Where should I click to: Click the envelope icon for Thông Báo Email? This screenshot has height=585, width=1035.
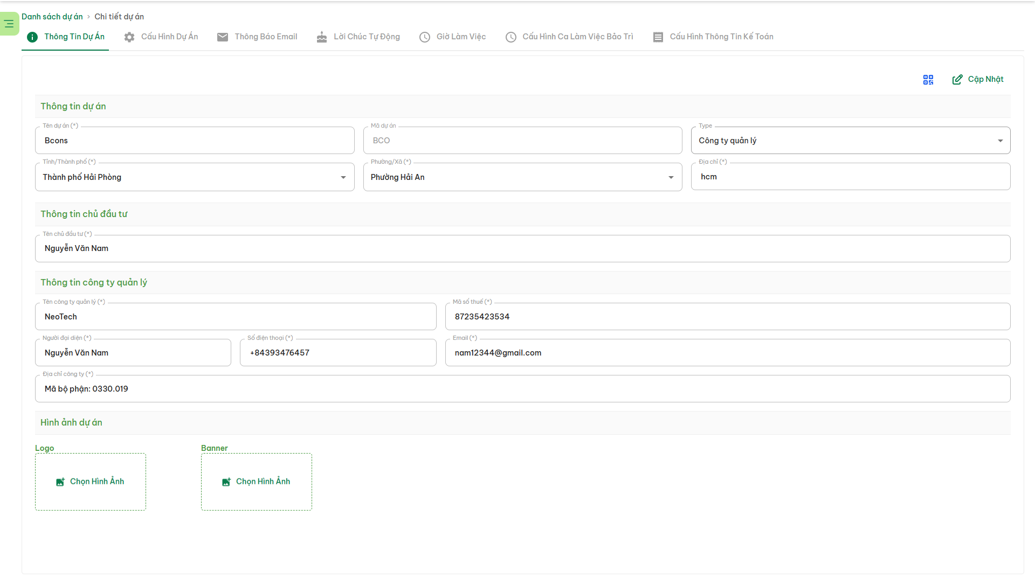(223, 37)
